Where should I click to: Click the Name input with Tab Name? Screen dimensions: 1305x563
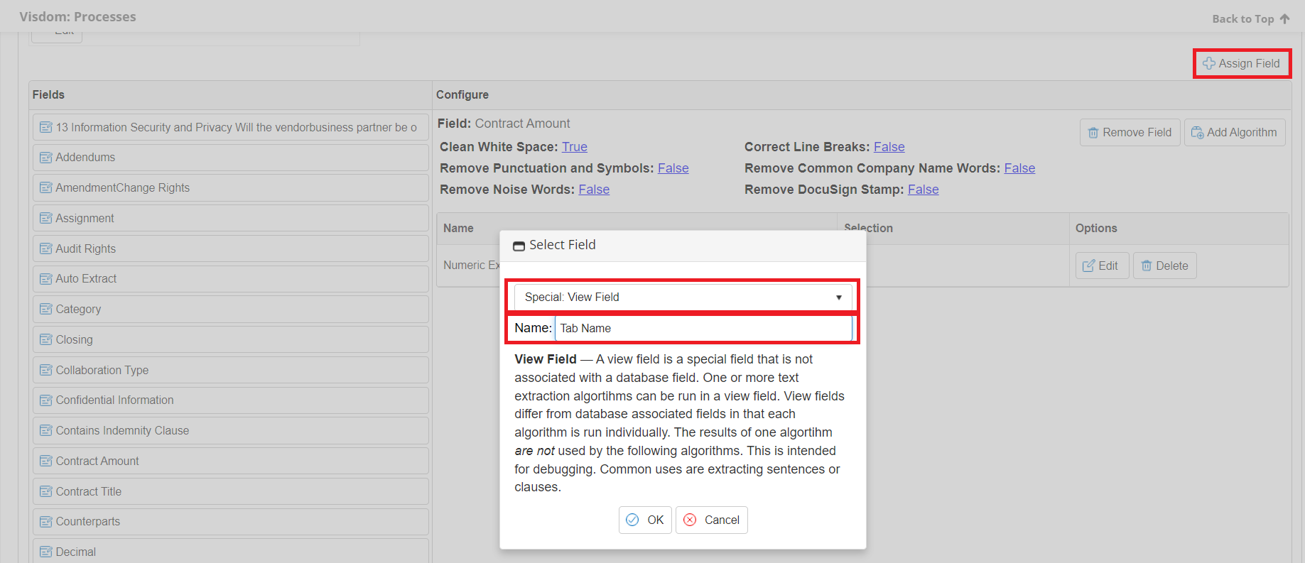(703, 328)
